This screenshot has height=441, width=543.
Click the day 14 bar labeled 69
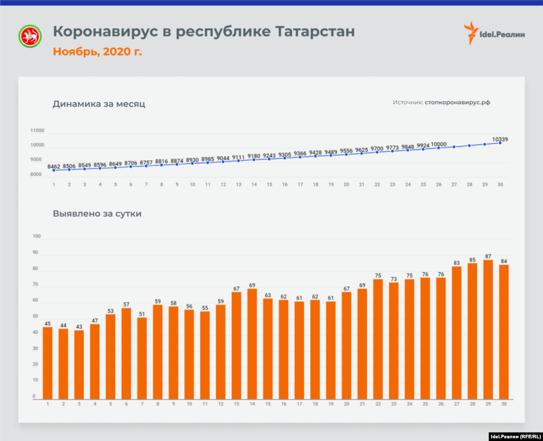[x=252, y=343]
